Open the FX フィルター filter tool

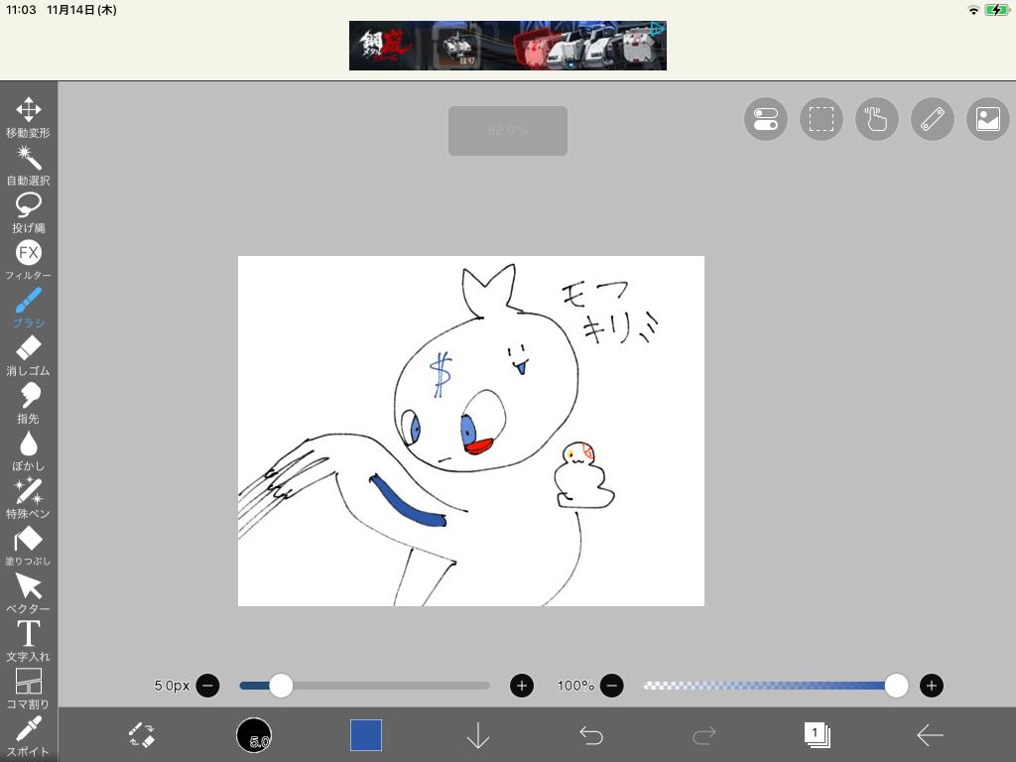[x=28, y=258]
